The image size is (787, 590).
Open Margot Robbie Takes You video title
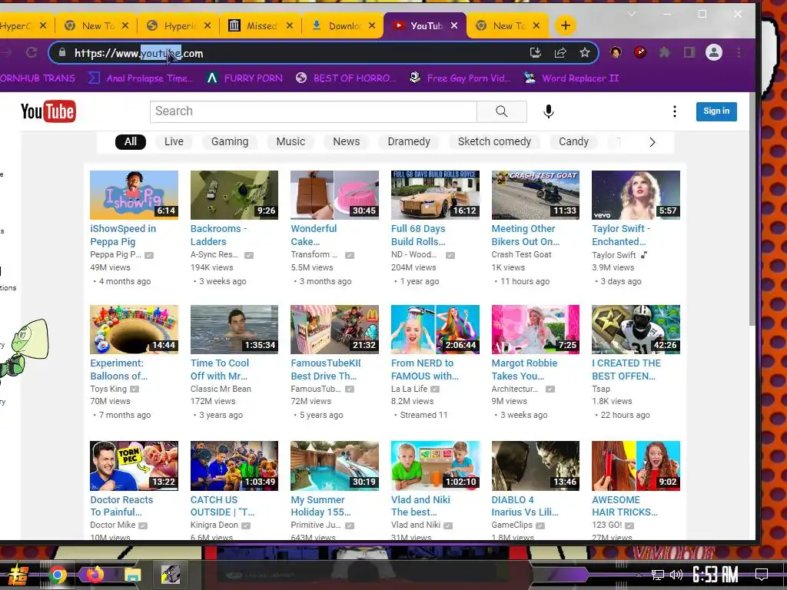524,370
